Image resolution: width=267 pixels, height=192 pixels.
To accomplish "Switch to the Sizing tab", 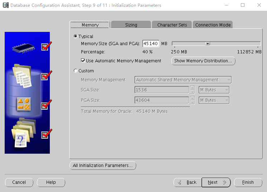I will pos(131,25).
